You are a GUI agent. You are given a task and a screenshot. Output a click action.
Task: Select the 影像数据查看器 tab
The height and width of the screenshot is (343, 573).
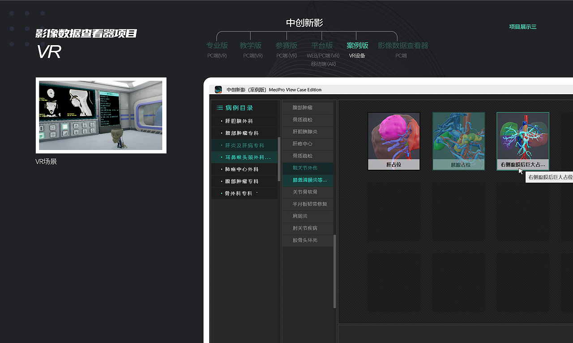[x=403, y=46]
